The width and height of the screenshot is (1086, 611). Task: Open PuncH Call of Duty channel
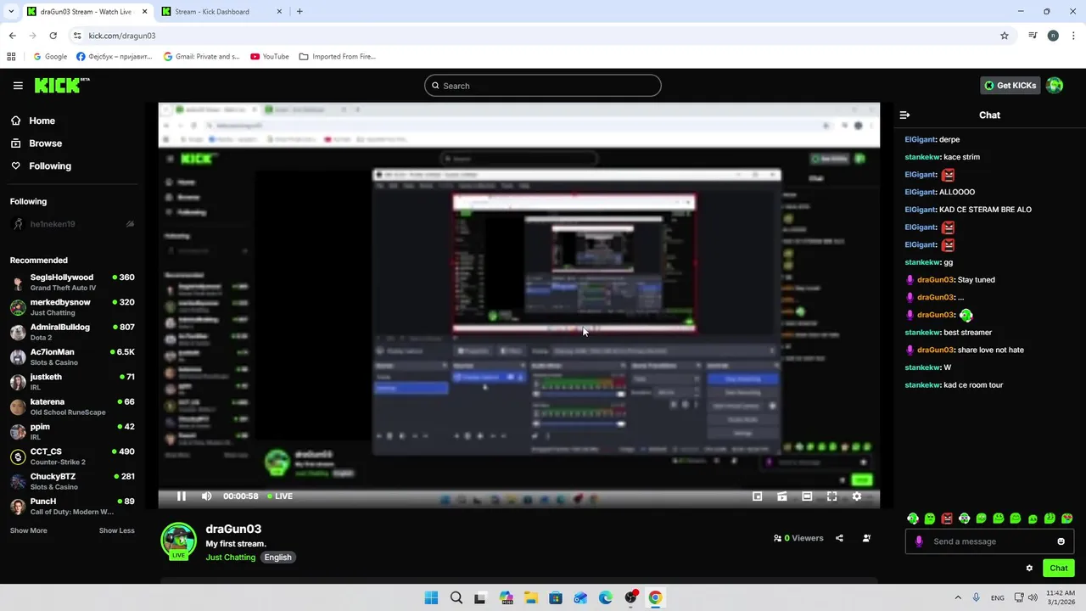click(72, 506)
